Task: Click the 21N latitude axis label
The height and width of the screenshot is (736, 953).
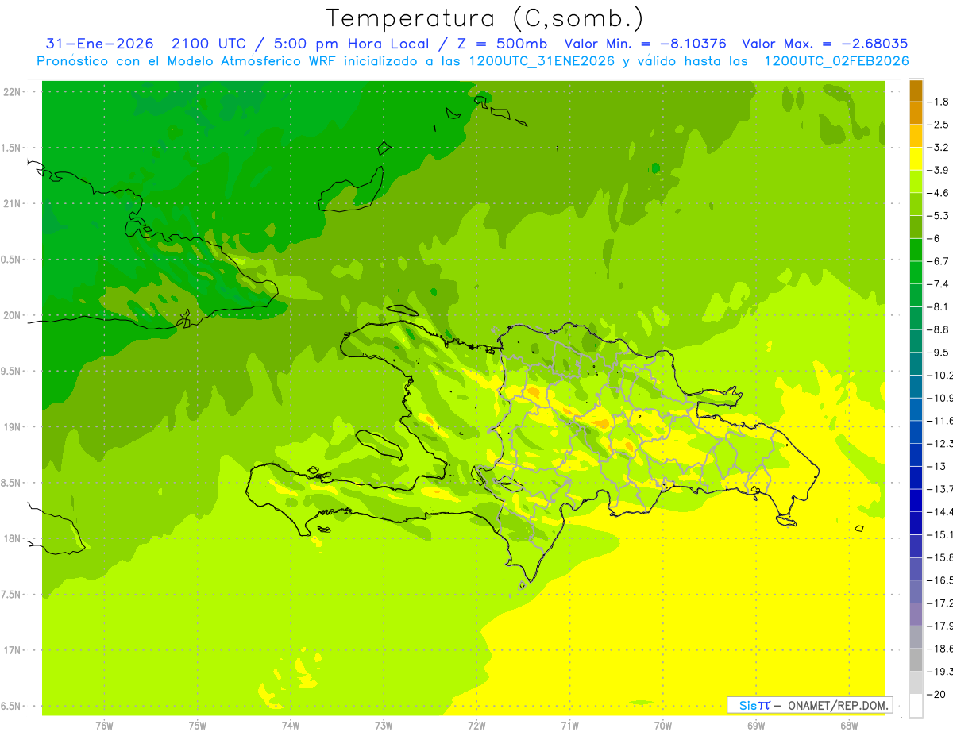Action: pos(14,204)
